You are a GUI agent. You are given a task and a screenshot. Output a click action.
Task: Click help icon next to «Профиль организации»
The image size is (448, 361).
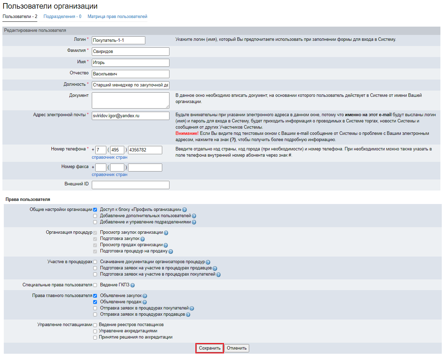click(184, 210)
